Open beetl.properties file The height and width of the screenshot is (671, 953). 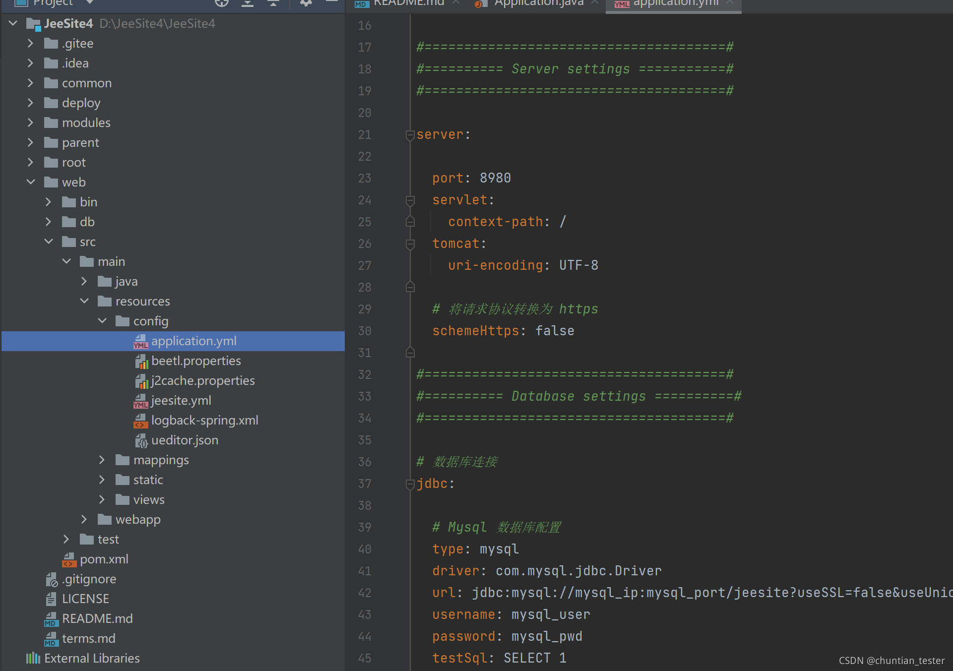[196, 361]
